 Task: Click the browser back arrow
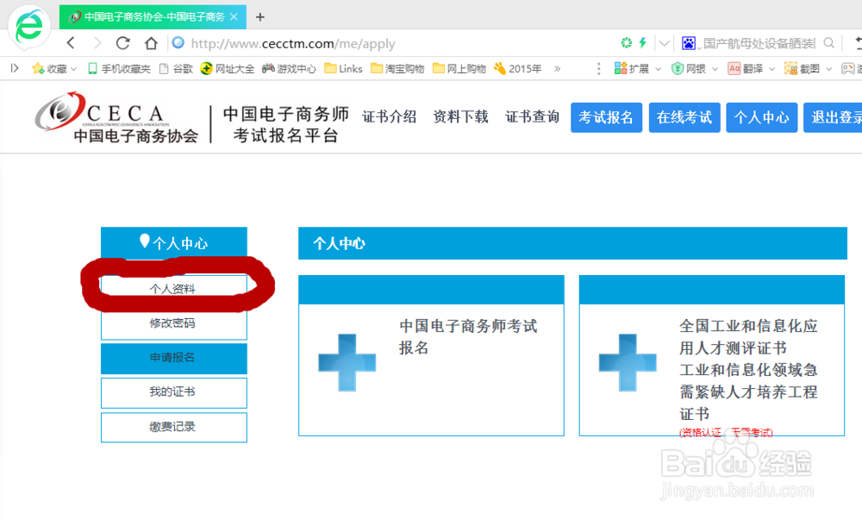71,43
